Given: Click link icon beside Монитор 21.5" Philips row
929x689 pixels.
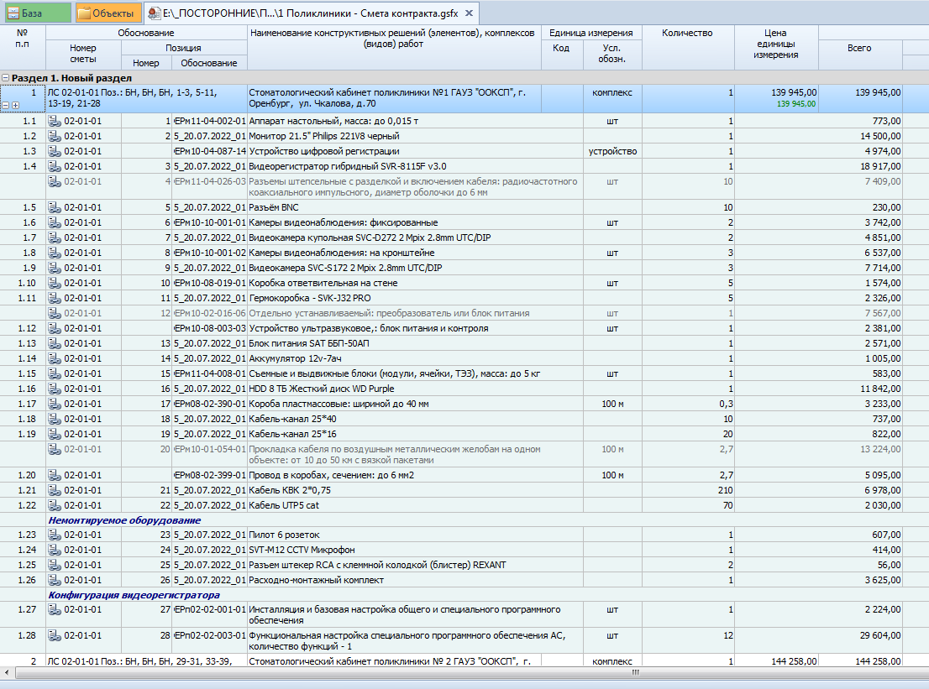Looking at the screenshot, I should [x=55, y=136].
